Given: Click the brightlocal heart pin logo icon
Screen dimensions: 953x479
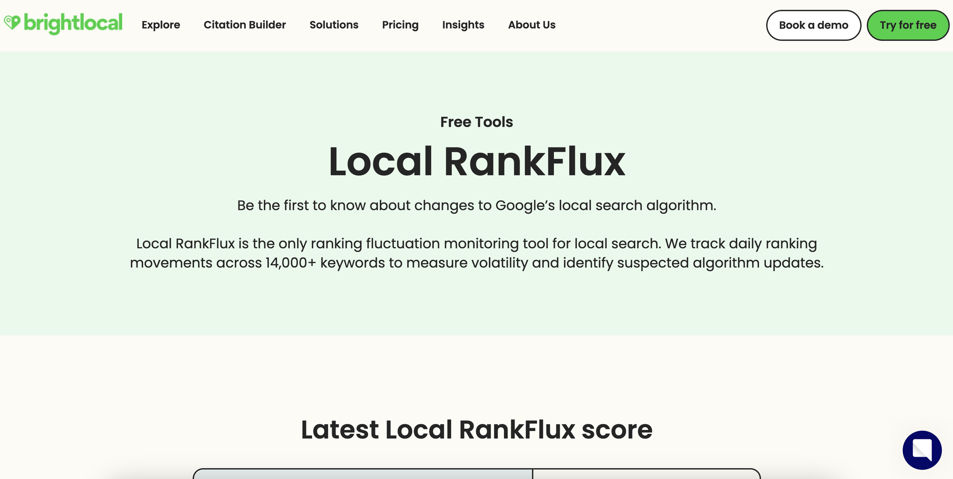Looking at the screenshot, I should [x=12, y=22].
